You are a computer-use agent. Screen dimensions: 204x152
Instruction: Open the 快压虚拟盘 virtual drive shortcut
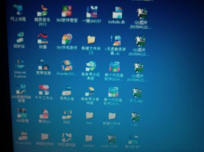point(67,139)
